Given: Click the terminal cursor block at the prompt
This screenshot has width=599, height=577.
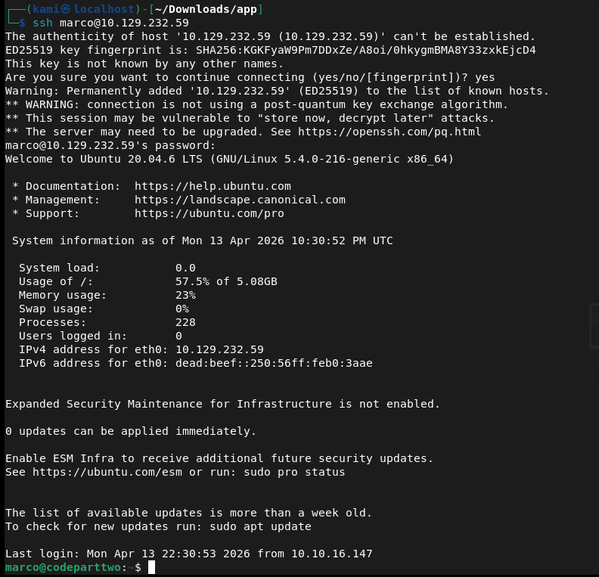Looking at the screenshot, I should click(x=151, y=567).
